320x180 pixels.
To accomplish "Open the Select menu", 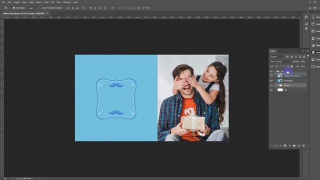I will [x=39, y=2].
